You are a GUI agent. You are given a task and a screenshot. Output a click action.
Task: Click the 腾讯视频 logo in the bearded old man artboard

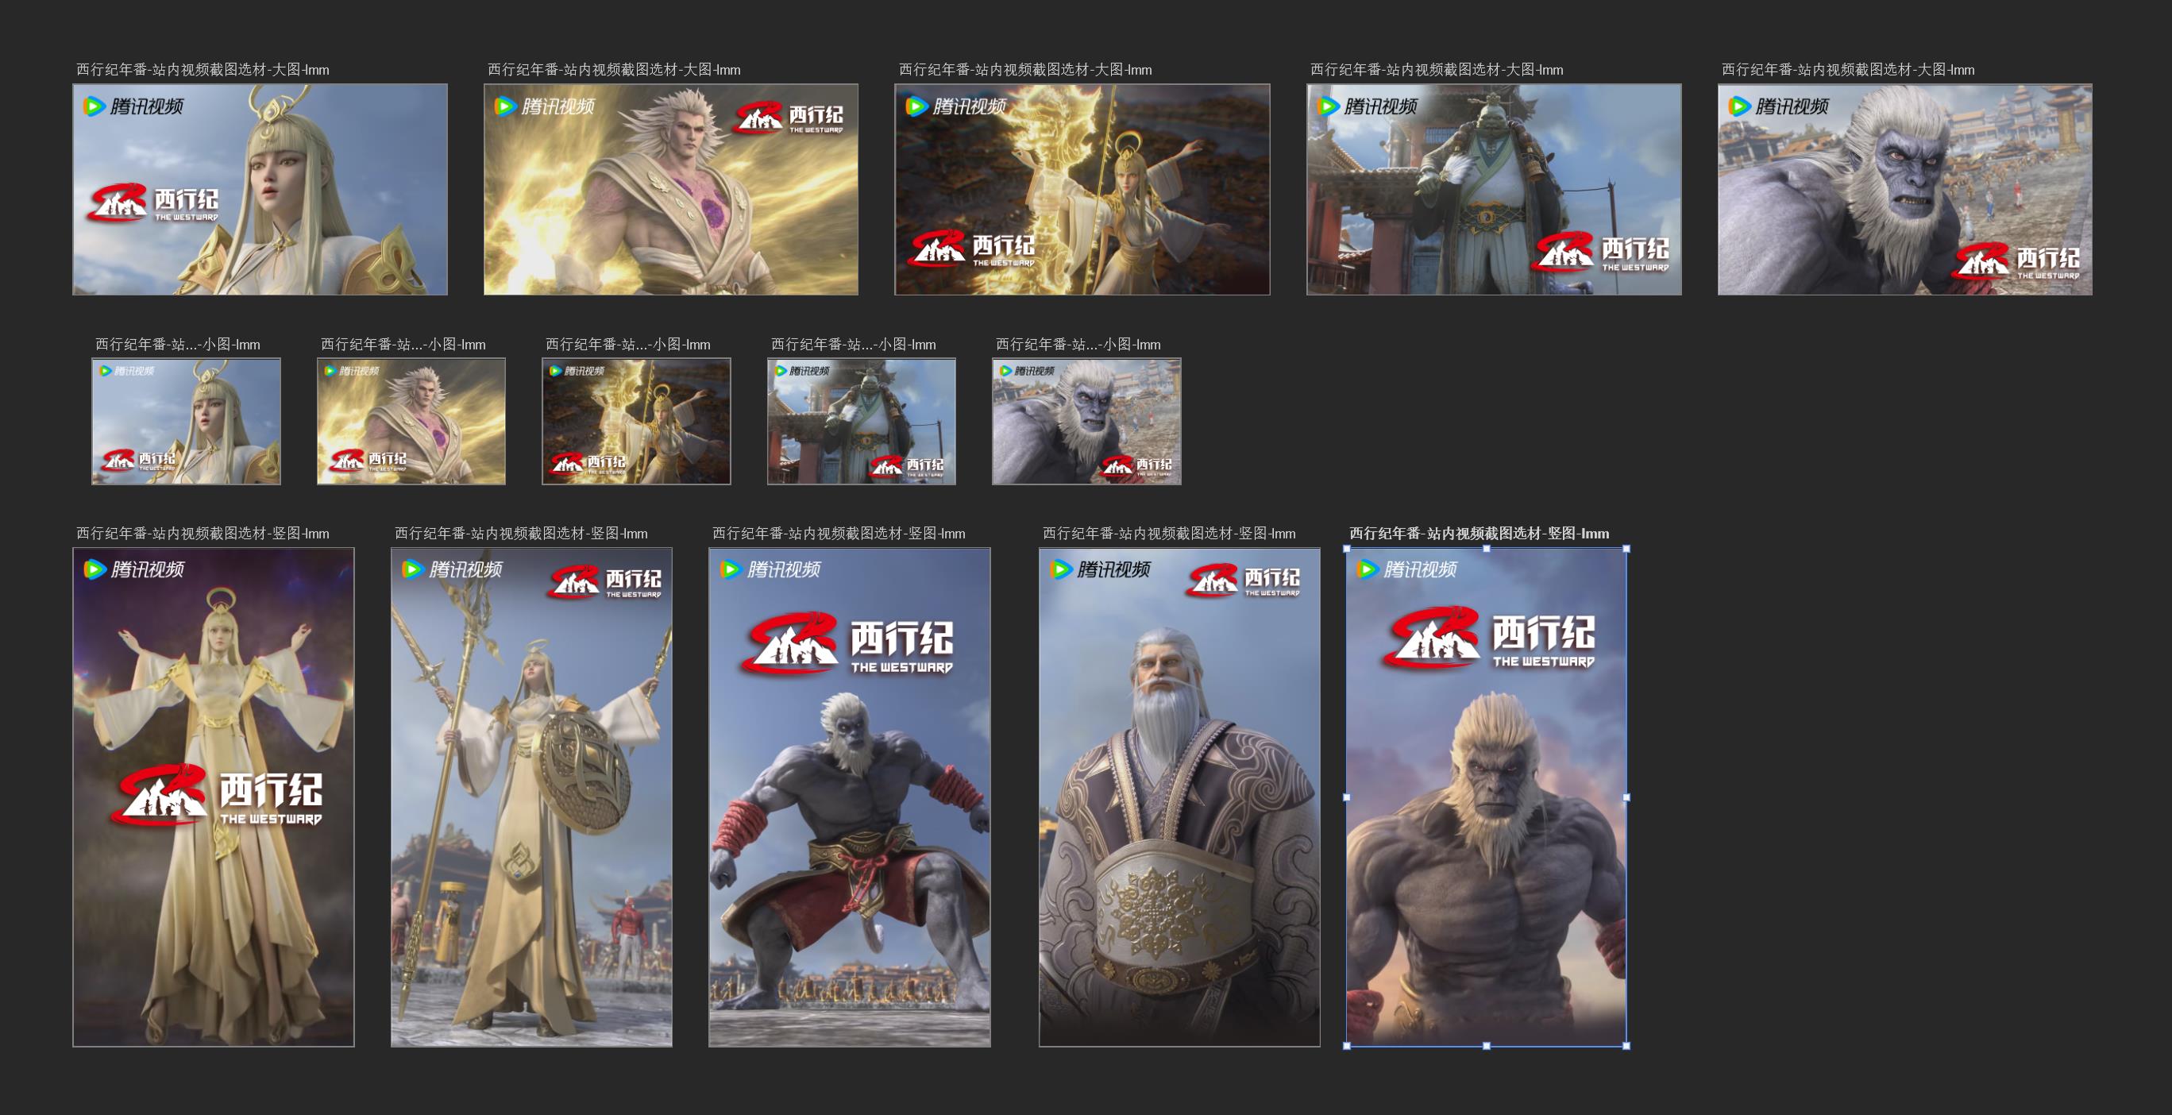[1101, 569]
